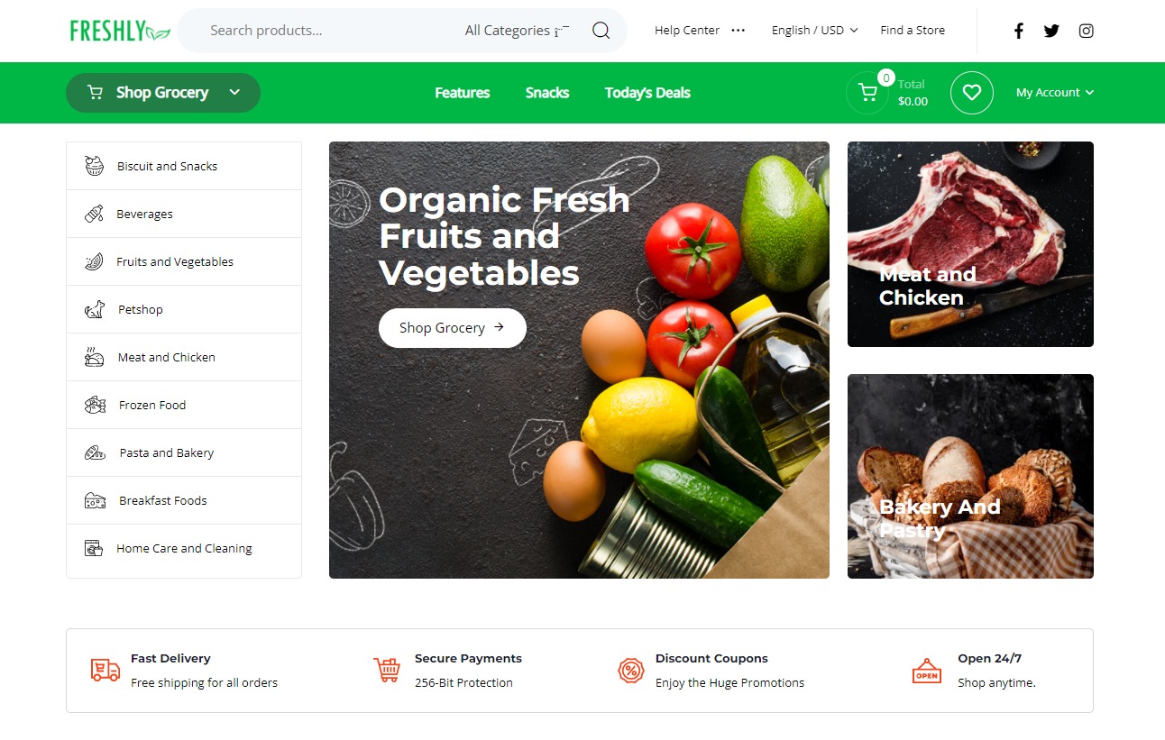Open the Today's Deals menu item
This screenshot has height=740, width=1165.
pos(647,93)
